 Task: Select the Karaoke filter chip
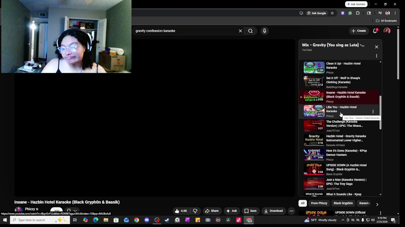pos(364,203)
